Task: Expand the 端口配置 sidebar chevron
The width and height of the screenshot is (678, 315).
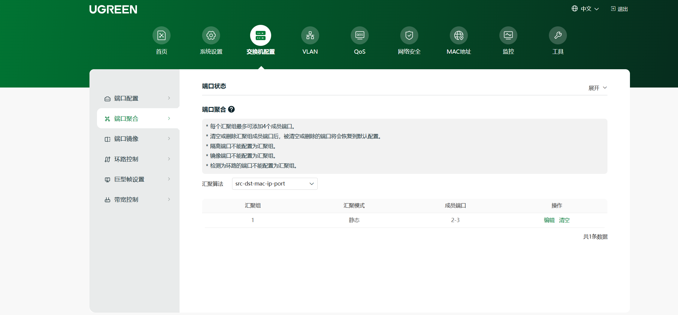Action: point(169,98)
